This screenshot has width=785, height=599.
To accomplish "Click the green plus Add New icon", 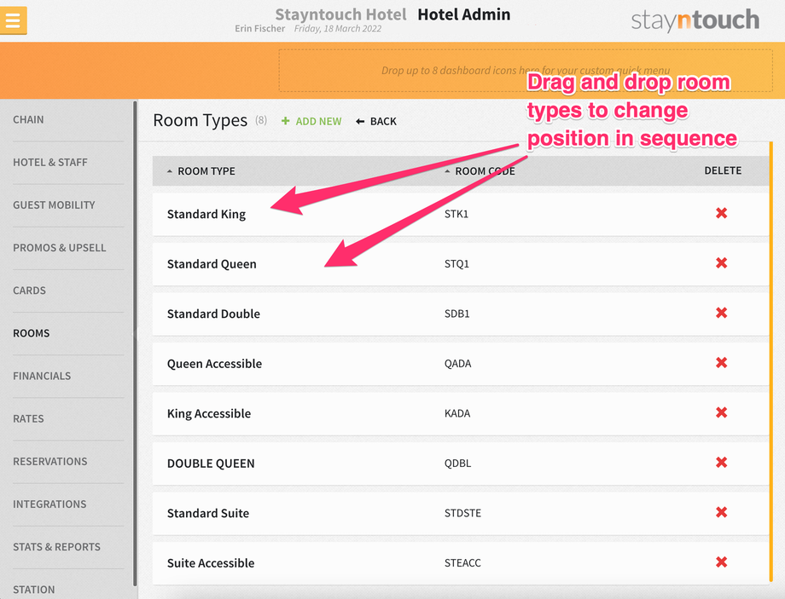I will (x=285, y=121).
